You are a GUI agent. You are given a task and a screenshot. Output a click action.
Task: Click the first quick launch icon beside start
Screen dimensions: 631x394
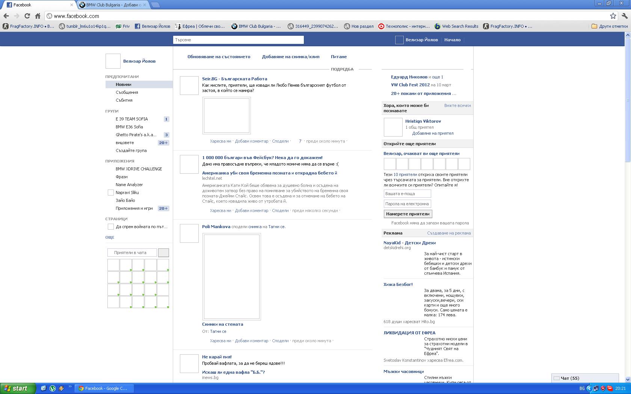[44, 388]
